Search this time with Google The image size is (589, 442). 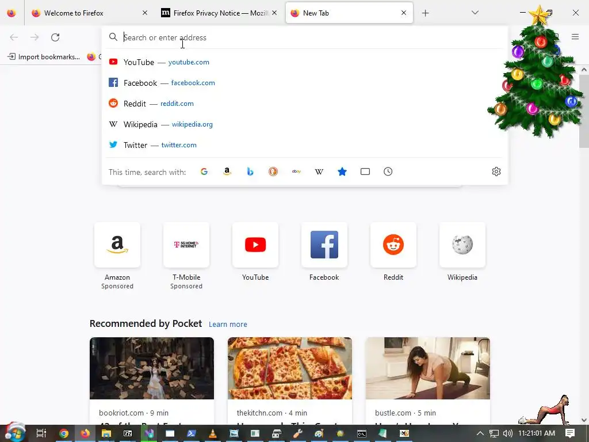204,172
